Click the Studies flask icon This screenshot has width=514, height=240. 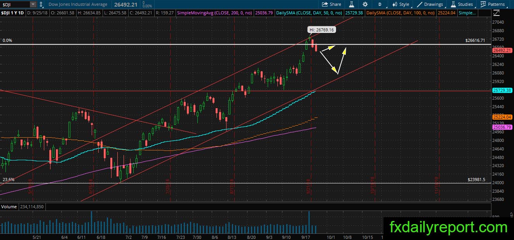coord(453,4)
